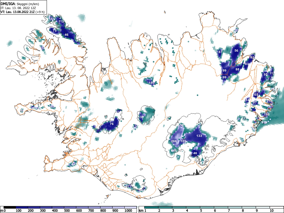284x213 pixels.
Task: Click the dark teal 1–2 km legend swatch
Action: 151,207
